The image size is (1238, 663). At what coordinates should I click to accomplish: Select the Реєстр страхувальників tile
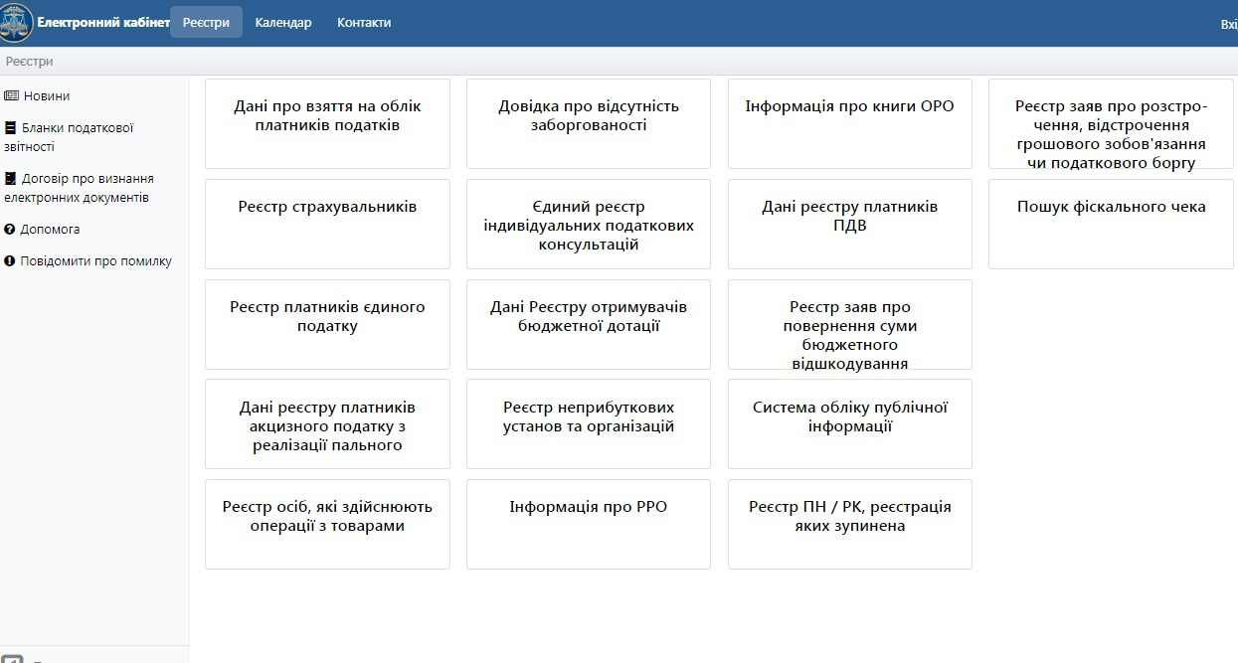327,224
